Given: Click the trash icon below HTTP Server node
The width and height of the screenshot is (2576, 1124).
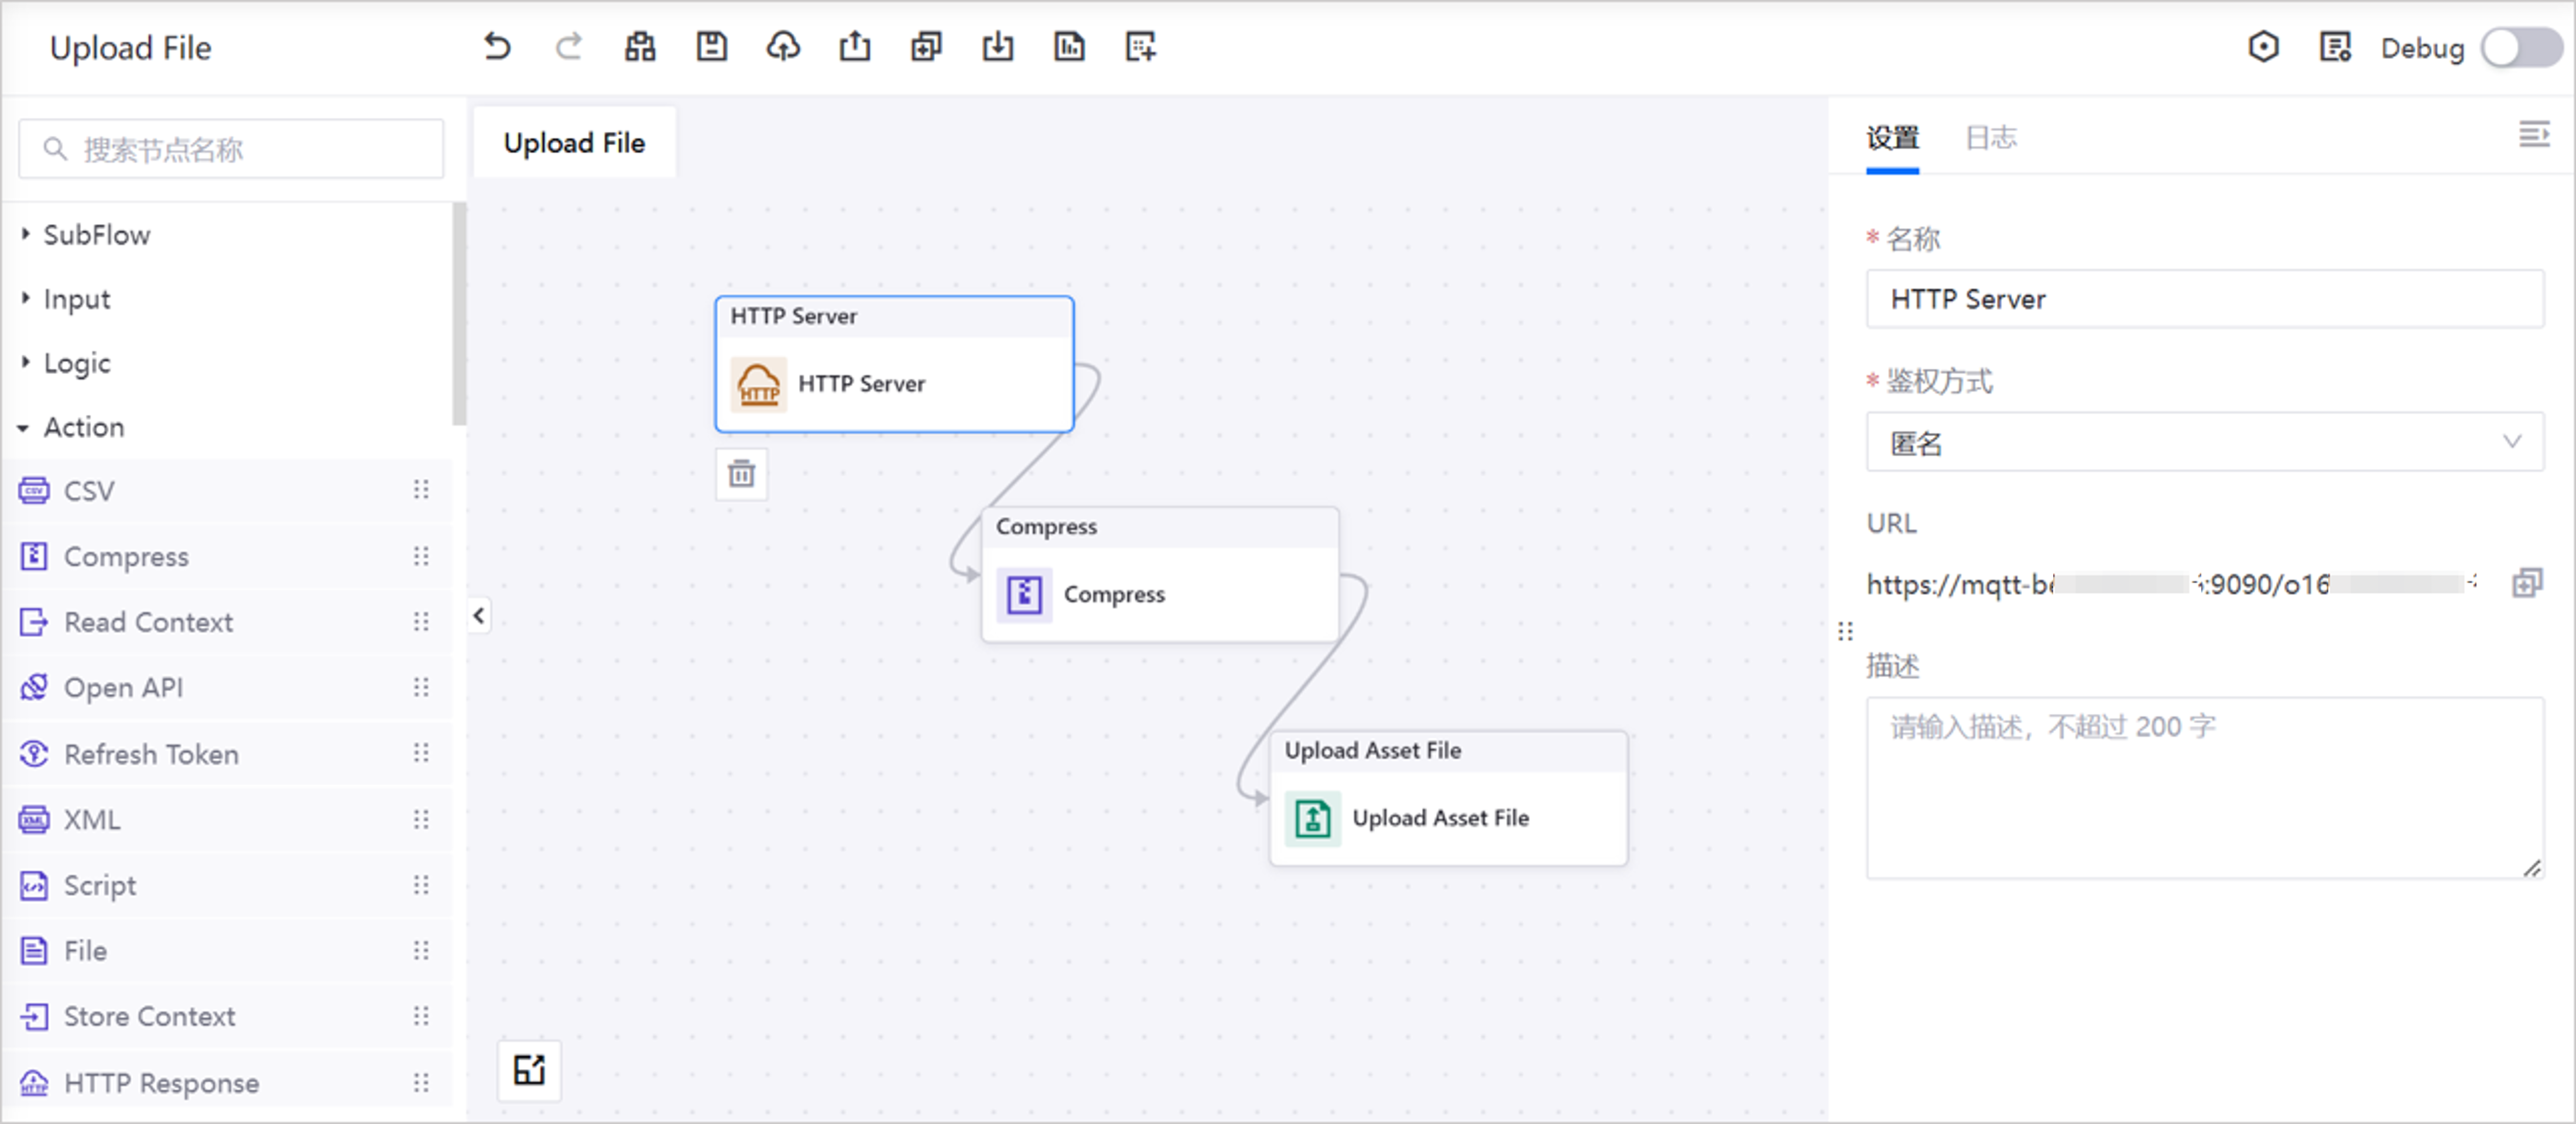Looking at the screenshot, I should click(x=741, y=473).
